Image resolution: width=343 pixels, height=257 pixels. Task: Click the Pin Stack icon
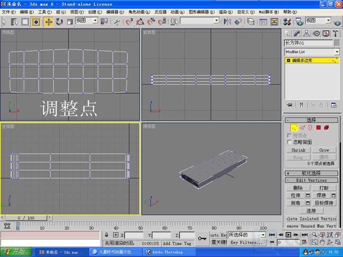(x=289, y=105)
